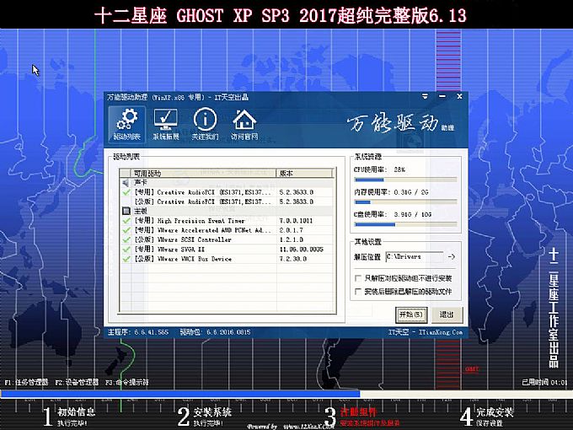This screenshot has width=573, height=430.
Task: Click step 2 安装系统 stage
Action: tap(205, 417)
